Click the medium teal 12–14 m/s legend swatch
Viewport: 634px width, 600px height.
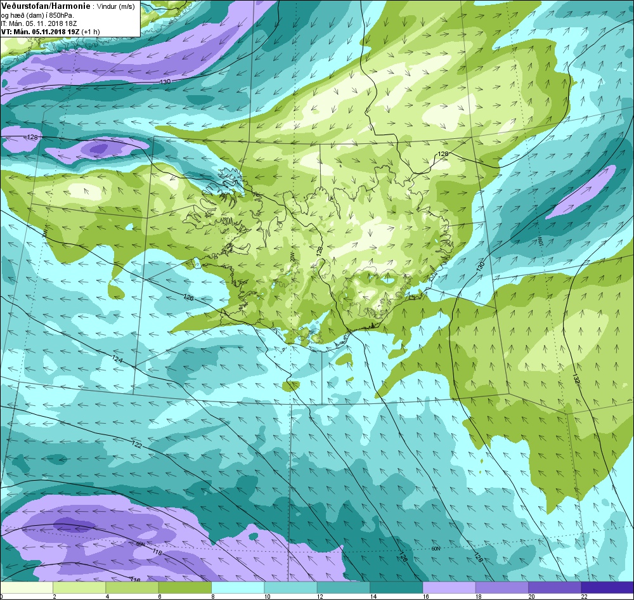pos(343,587)
